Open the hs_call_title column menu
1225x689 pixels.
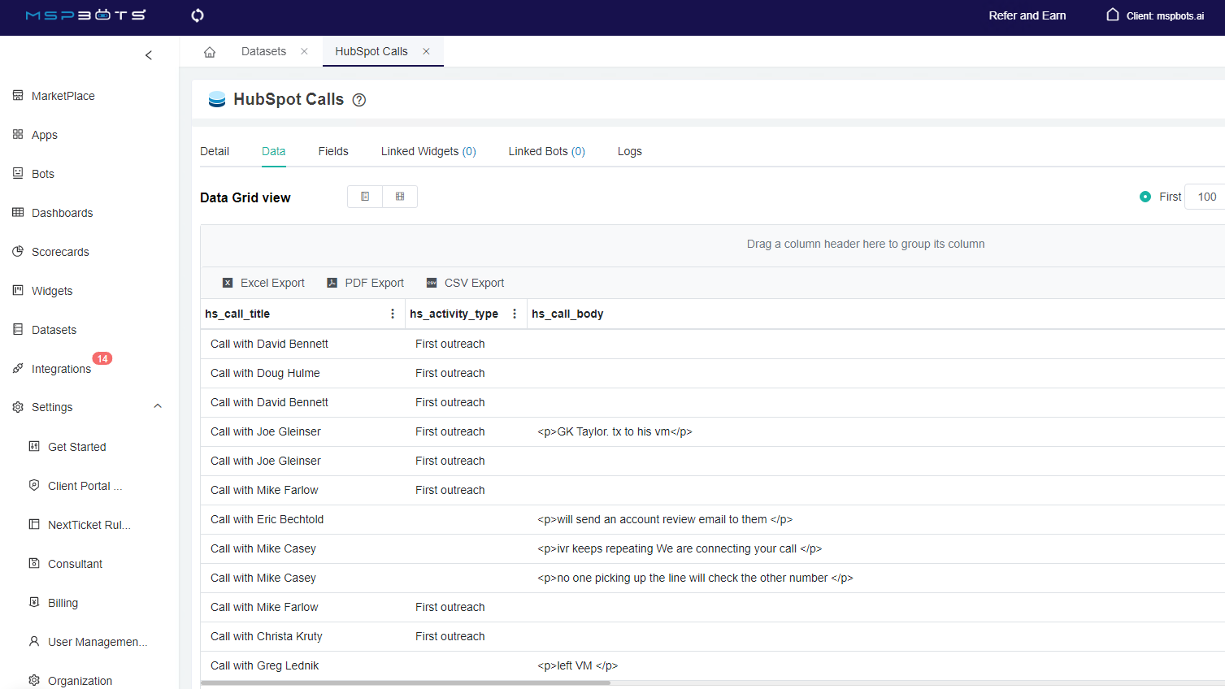point(393,314)
